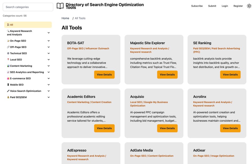Go to the Login page
This screenshot has height=164, width=252.
point(225,6)
